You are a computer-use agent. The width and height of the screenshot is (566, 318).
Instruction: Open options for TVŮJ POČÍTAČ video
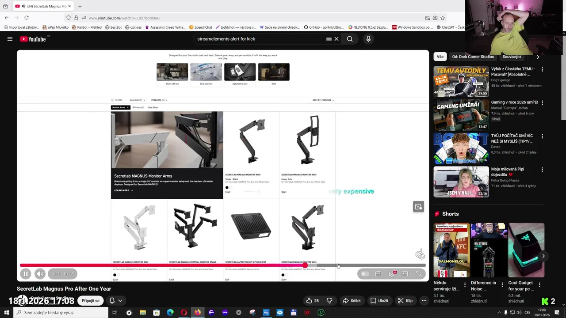[542, 136]
